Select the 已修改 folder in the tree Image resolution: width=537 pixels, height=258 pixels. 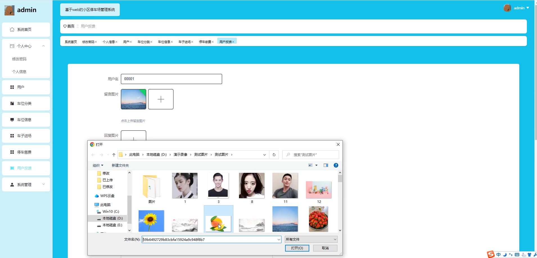point(107,187)
